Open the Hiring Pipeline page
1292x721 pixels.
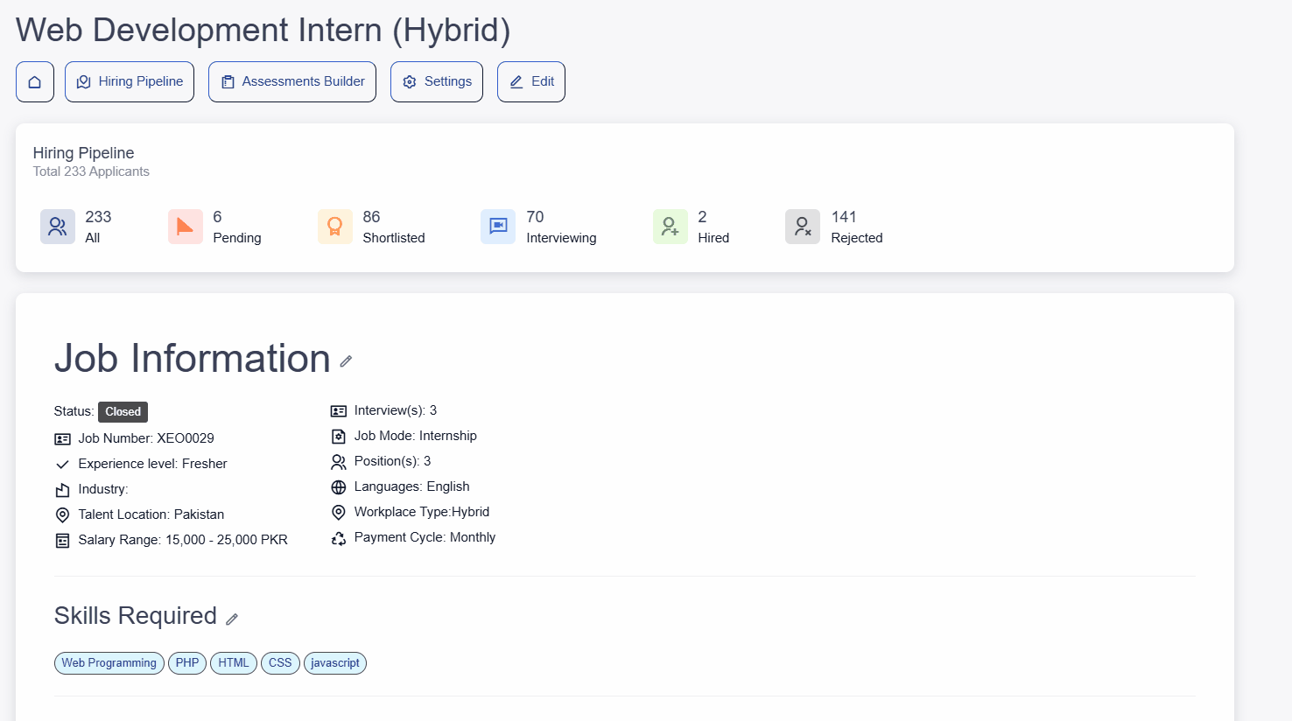tap(130, 81)
